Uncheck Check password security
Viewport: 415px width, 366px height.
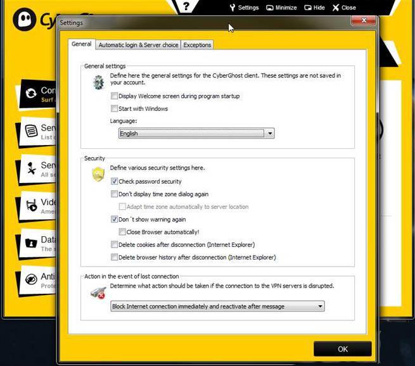tap(114, 181)
